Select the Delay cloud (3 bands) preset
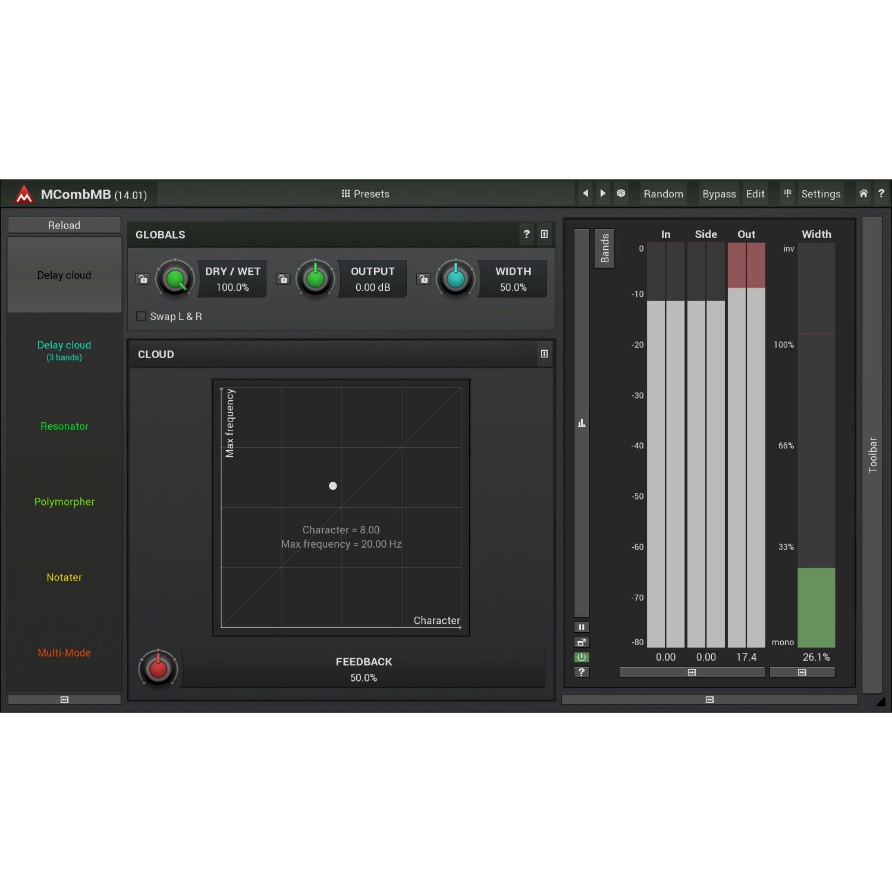 click(x=64, y=350)
